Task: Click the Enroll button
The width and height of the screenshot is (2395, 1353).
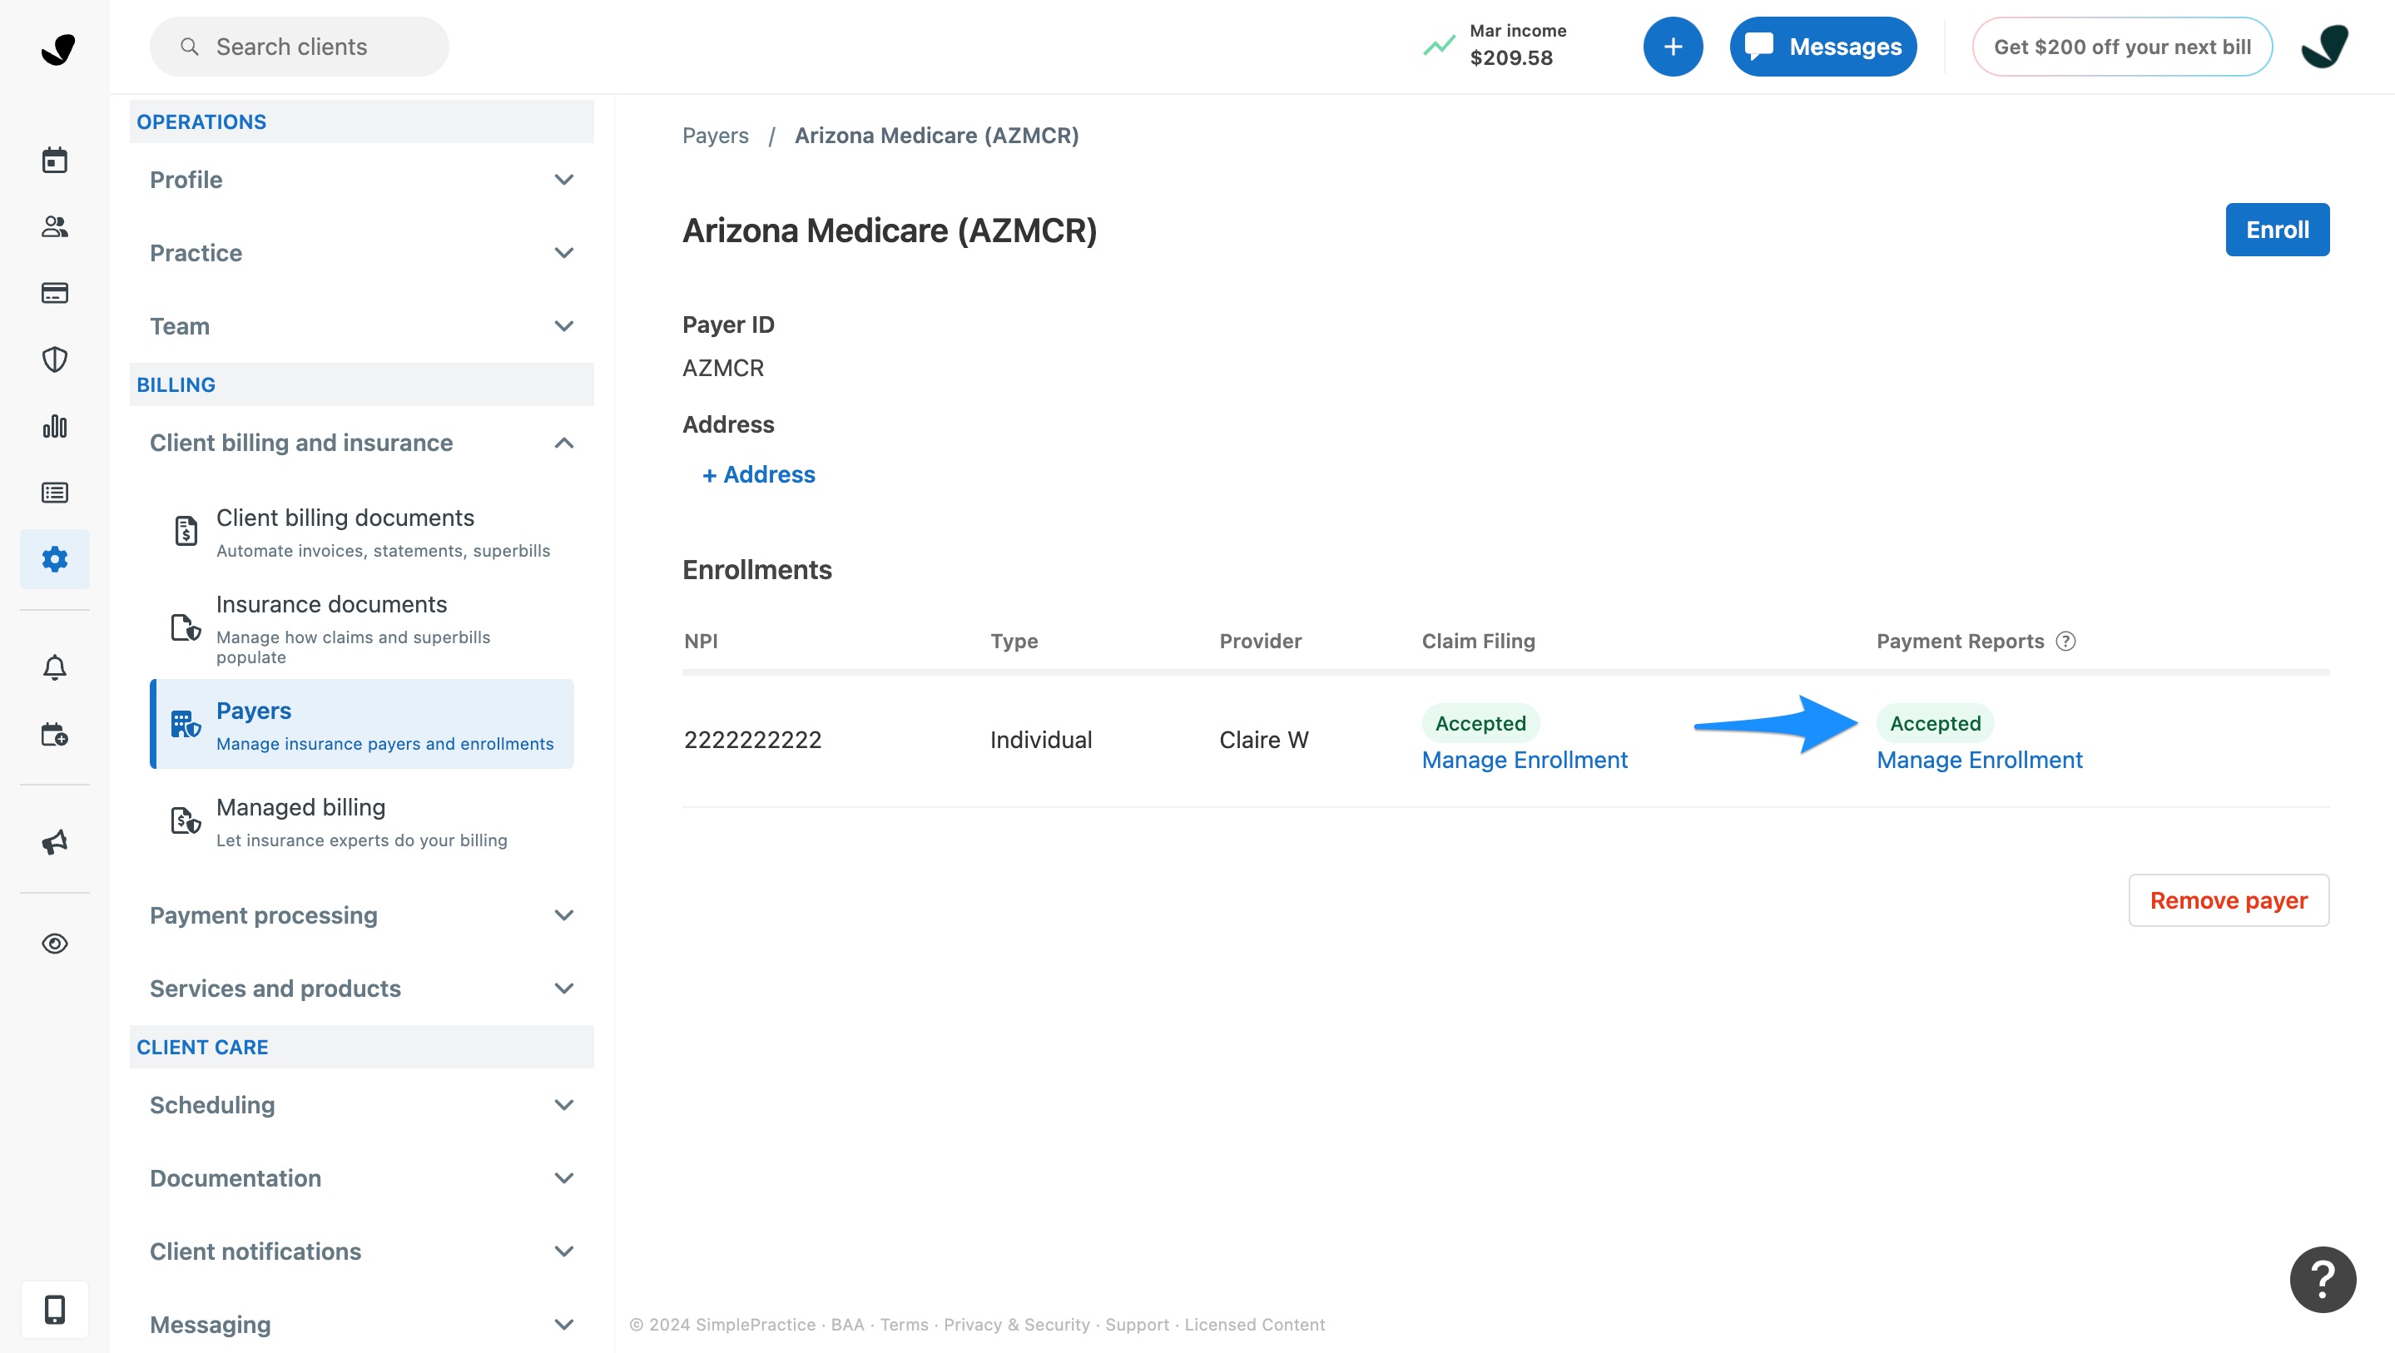Action: pyautogui.click(x=2277, y=230)
